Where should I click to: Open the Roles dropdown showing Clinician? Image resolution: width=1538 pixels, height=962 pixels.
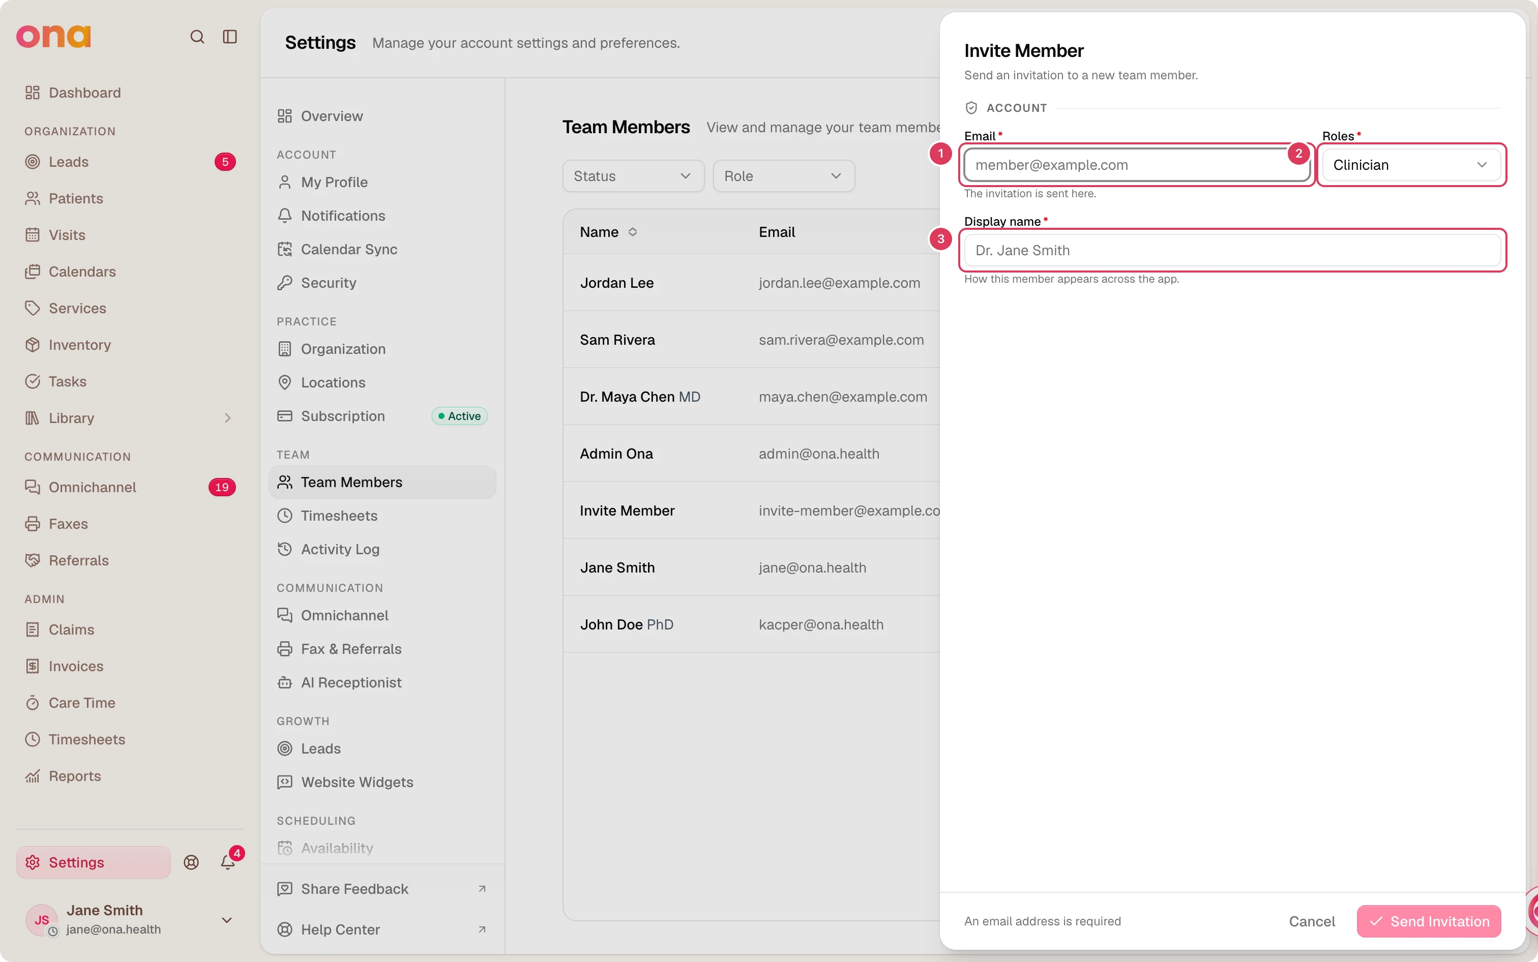click(1411, 165)
